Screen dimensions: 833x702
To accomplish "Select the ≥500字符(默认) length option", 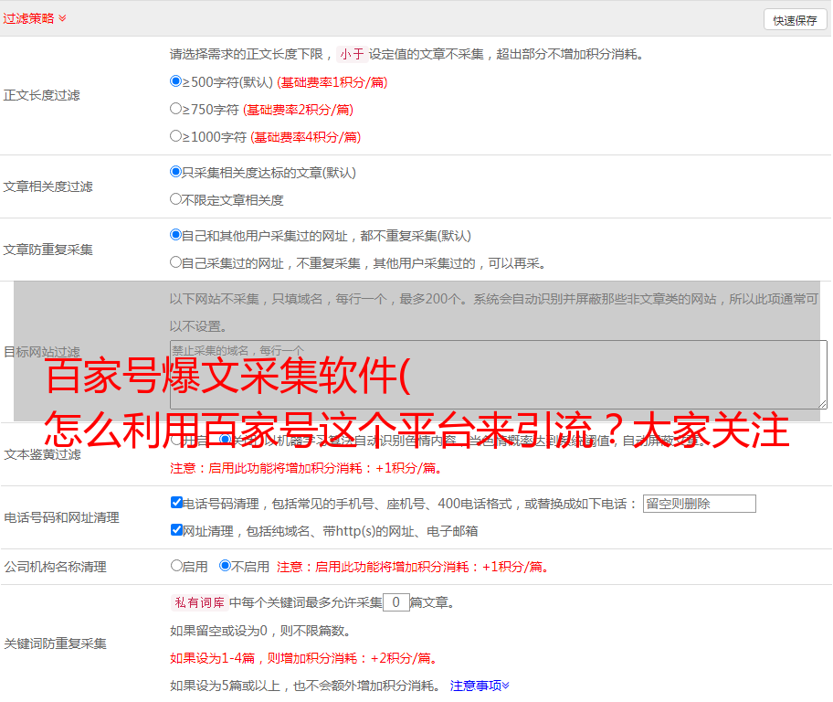I will (175, 81).
